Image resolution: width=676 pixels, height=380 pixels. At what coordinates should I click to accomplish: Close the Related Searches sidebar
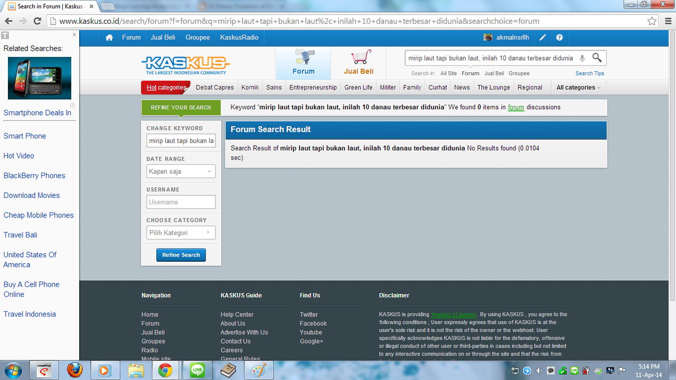pos(74,35)
